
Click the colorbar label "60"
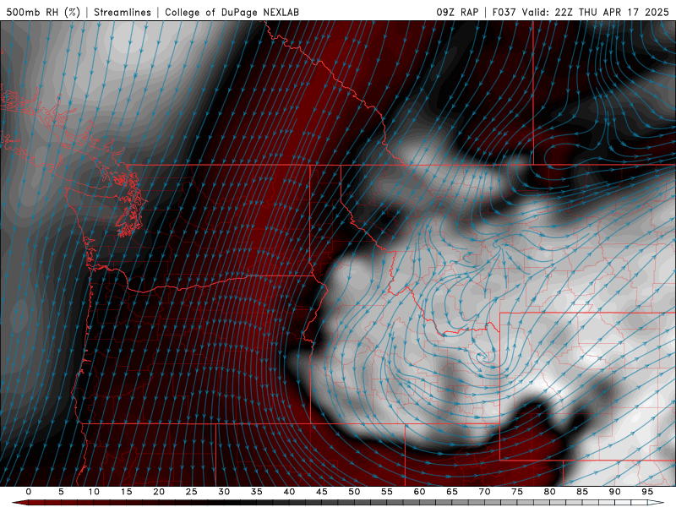click(419, 492)
